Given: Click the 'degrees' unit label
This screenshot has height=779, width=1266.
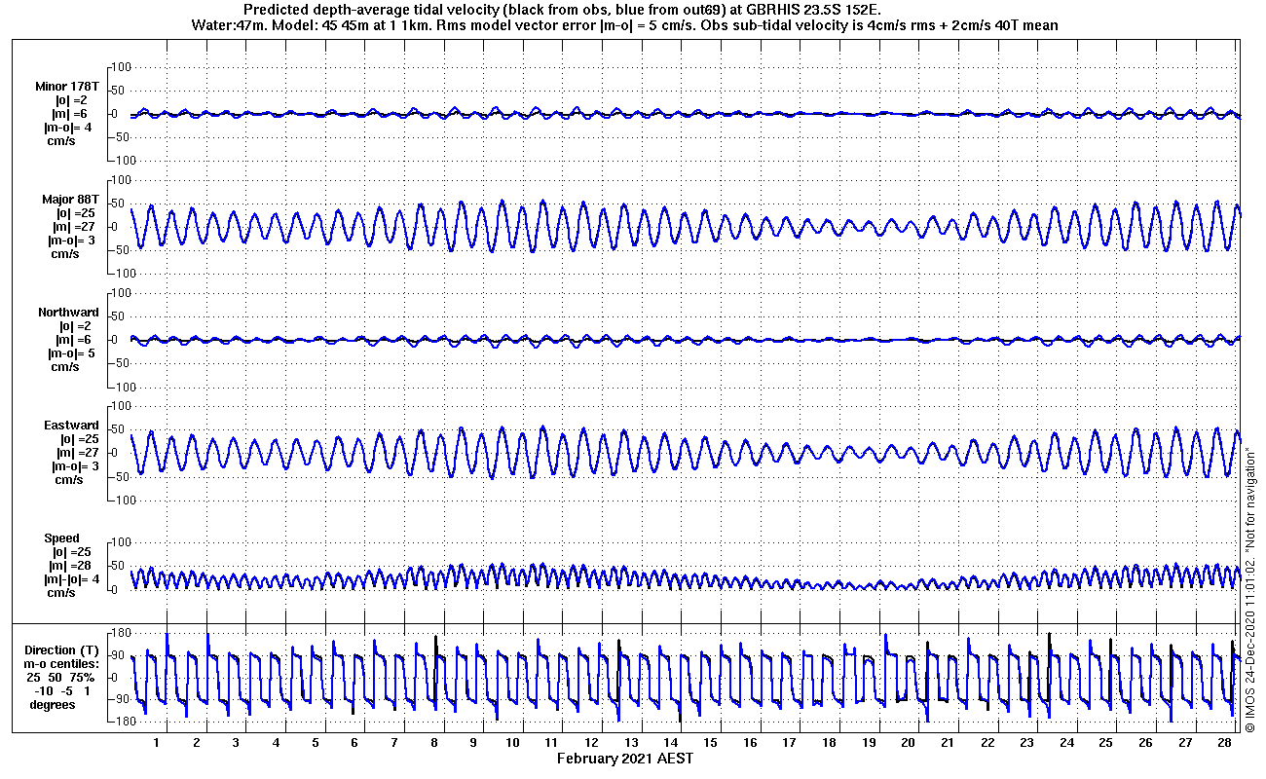Looking at the screenshot, I should [x=52, y=705].
